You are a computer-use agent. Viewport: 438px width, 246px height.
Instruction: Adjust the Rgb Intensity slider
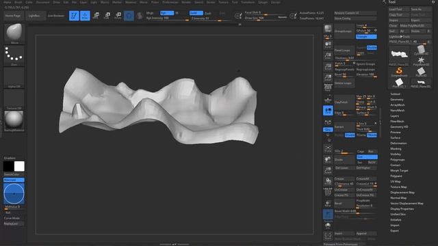(167, 18)
